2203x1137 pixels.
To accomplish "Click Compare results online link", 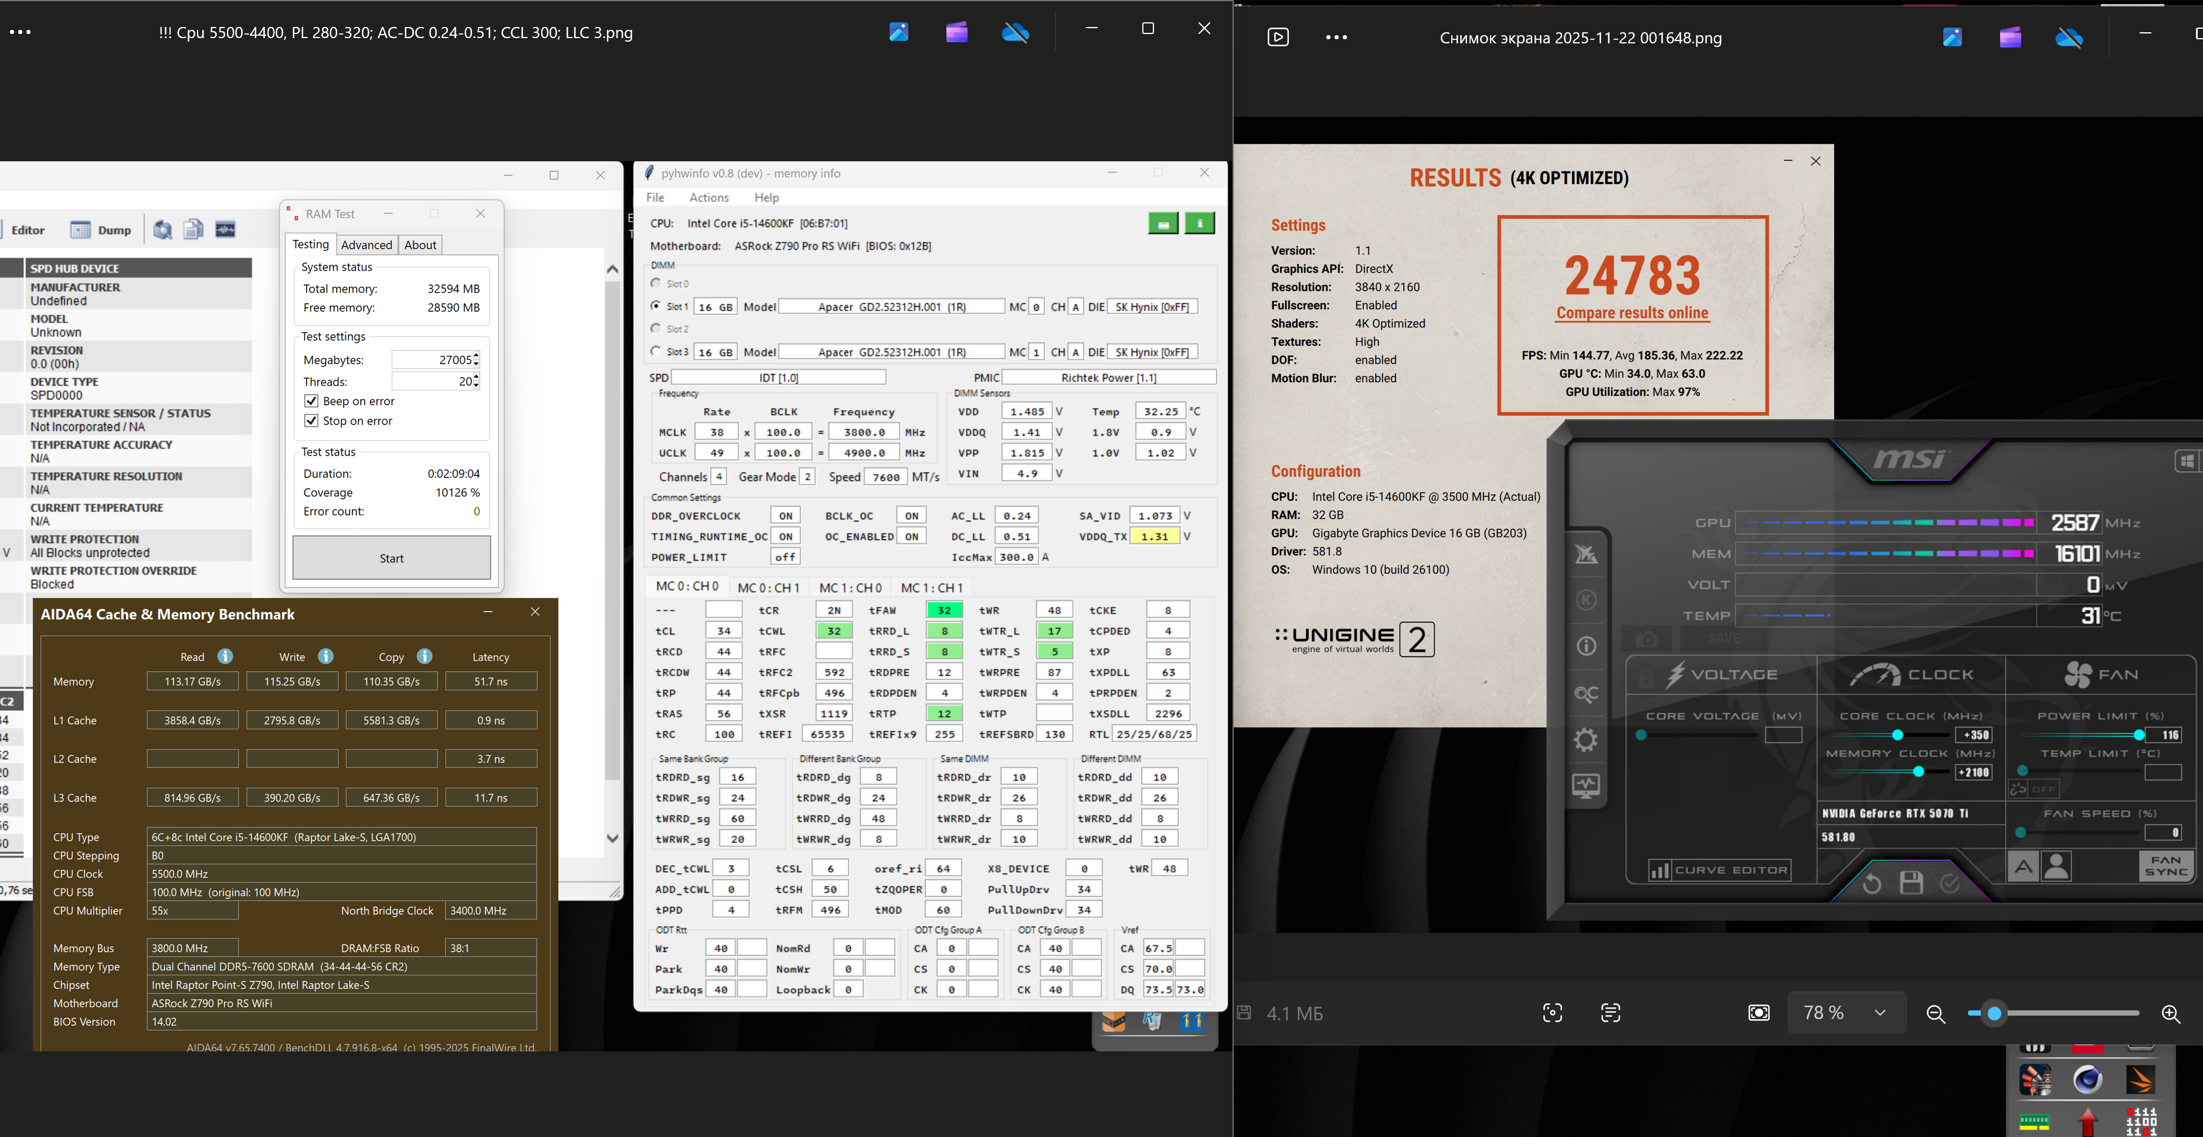I will pos(1632,313).
